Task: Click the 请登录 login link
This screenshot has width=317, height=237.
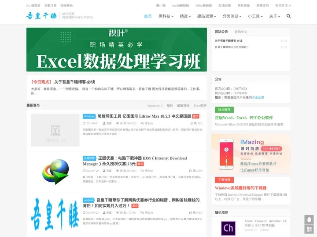Action: pyautogui.click(x=36, y=5)
